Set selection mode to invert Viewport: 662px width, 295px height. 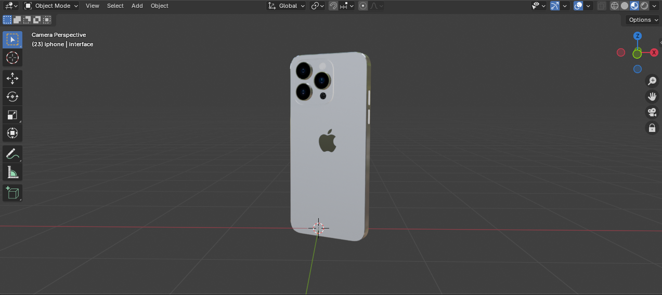[37, 20]
